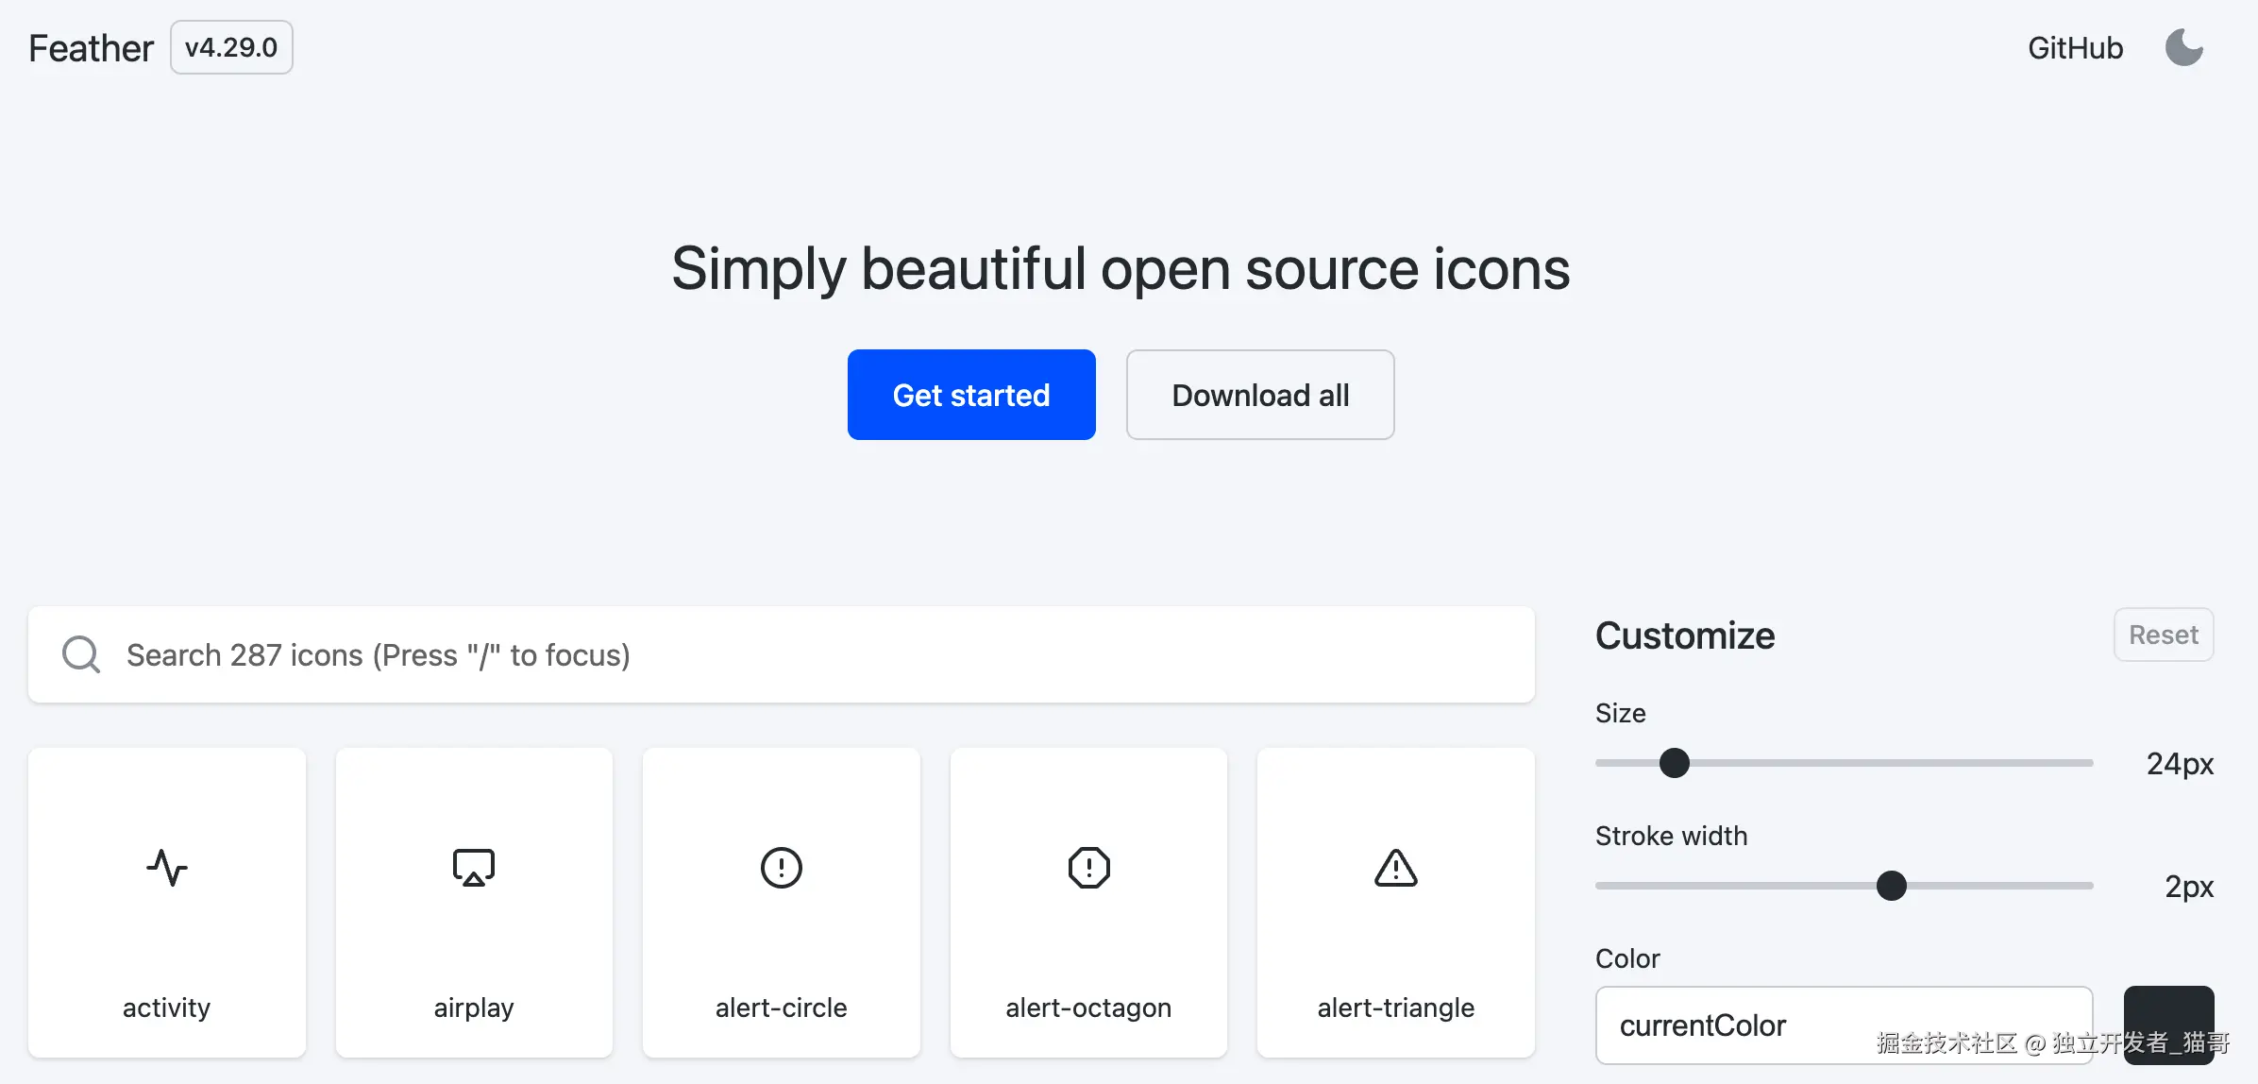Pick the alert-triangle icon
This screenshot has width=2258, height=1084.
[1395, 867]
